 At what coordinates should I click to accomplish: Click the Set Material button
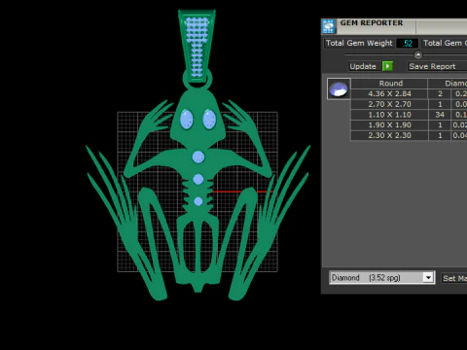454,278
